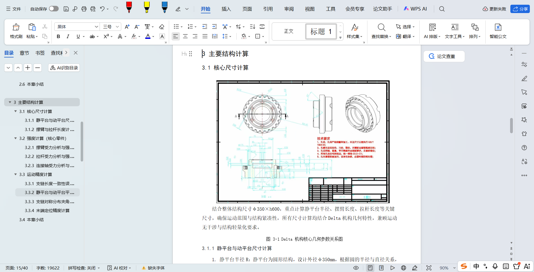Click the Save document icon
Viewport: 534px width, 272px height.
click(66, 9)
